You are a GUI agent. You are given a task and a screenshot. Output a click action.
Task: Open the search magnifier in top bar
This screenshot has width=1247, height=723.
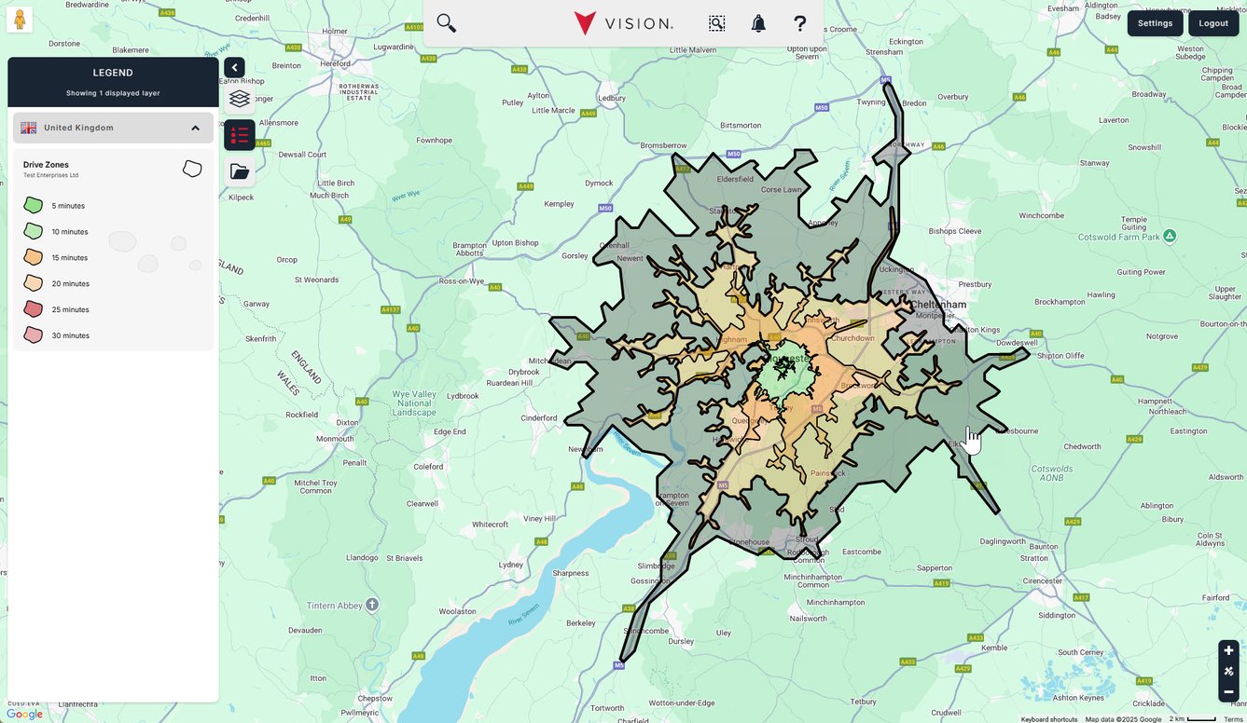pos(447,23)
